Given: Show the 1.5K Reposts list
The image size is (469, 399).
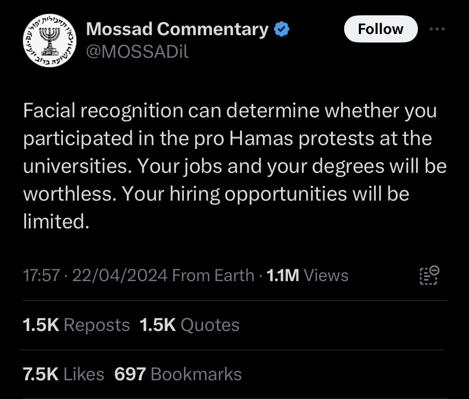Looking at the screenshot, I should tap(76, 325).
